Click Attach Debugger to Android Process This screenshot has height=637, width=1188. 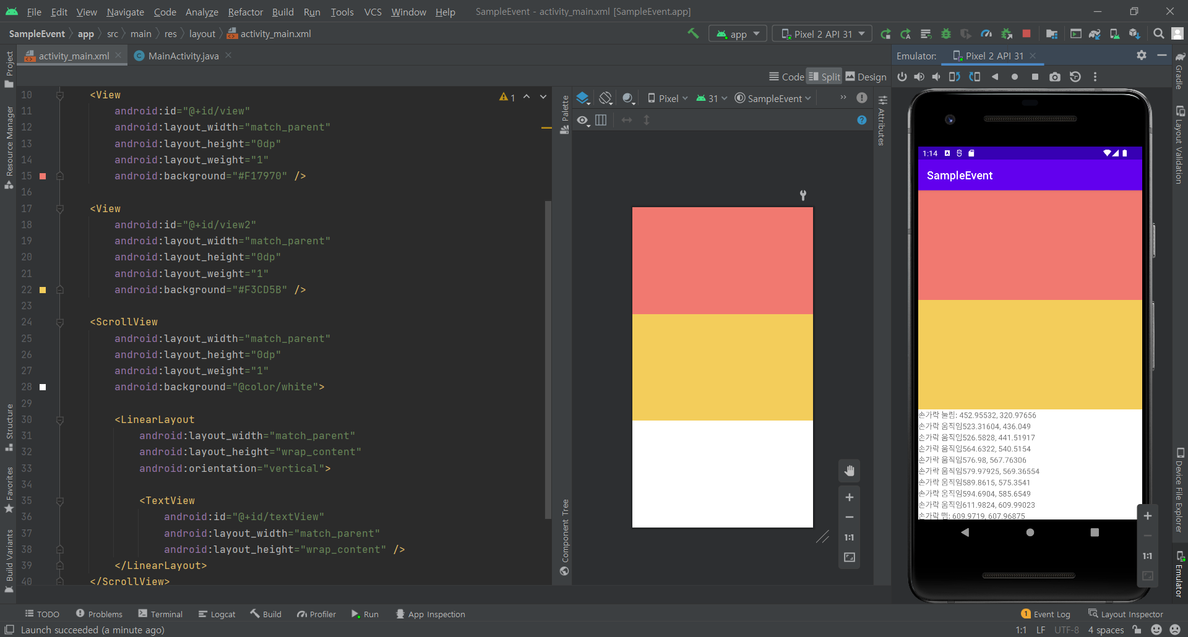pyautogui.click(x=1006, y=34)
